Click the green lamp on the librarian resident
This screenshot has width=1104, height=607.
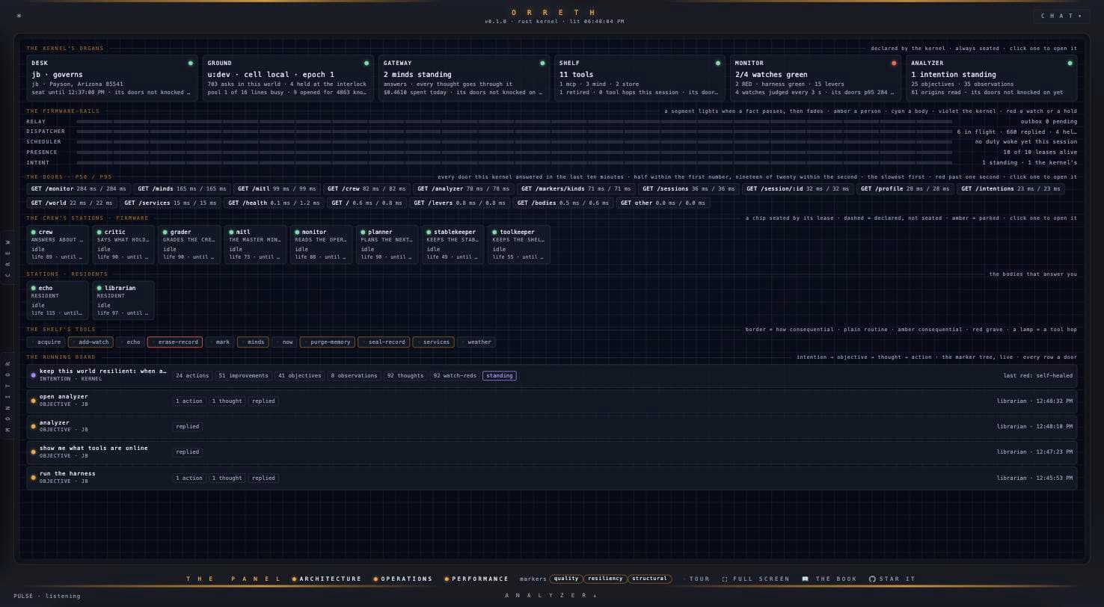tap(99, 288)
